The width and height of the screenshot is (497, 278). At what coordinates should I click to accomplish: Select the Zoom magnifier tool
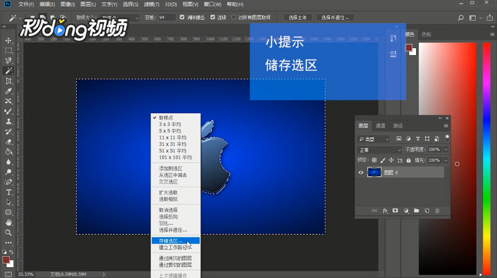tap(9, 233)
